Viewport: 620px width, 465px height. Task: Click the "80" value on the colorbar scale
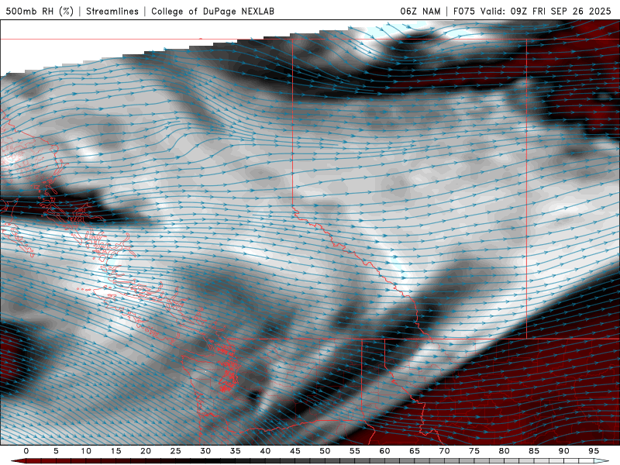(505, 451)
